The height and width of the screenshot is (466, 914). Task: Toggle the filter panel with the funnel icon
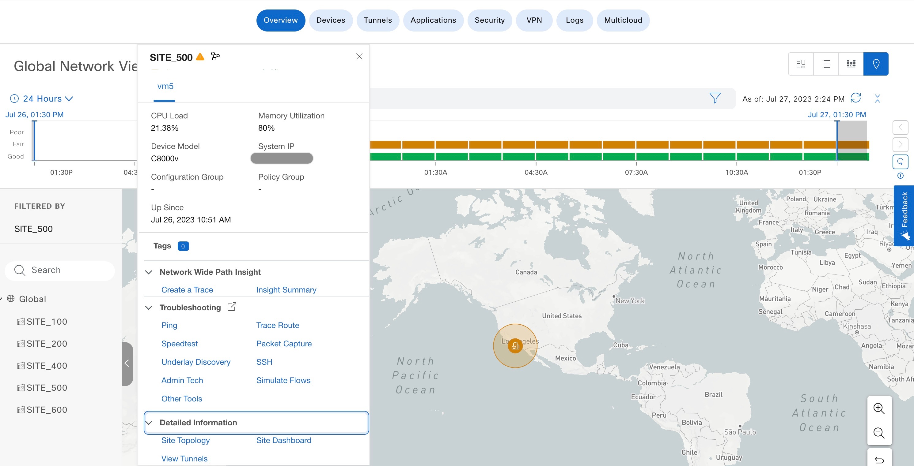tap(715, 98)
